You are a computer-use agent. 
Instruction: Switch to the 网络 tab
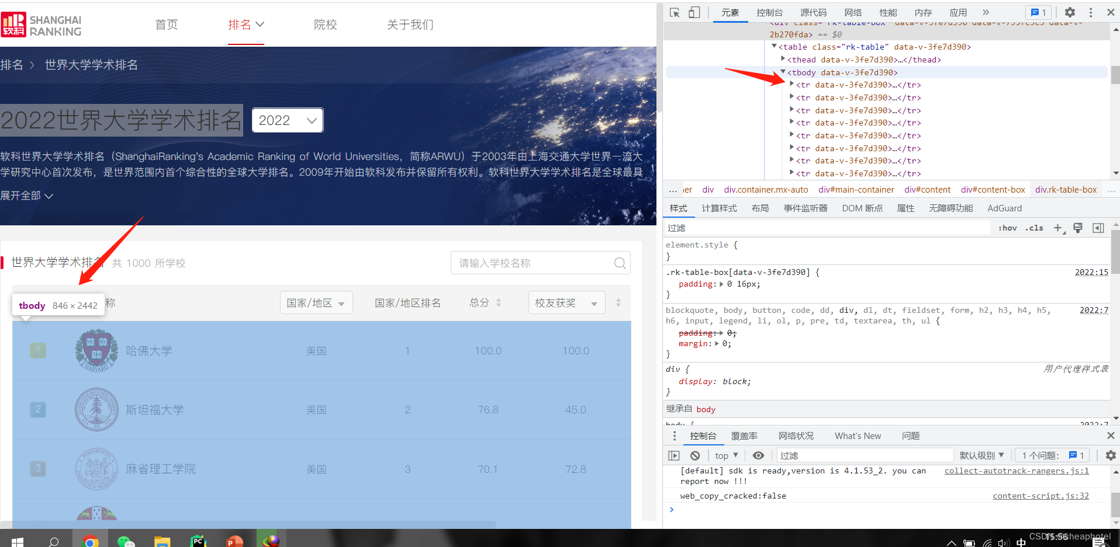853,12
